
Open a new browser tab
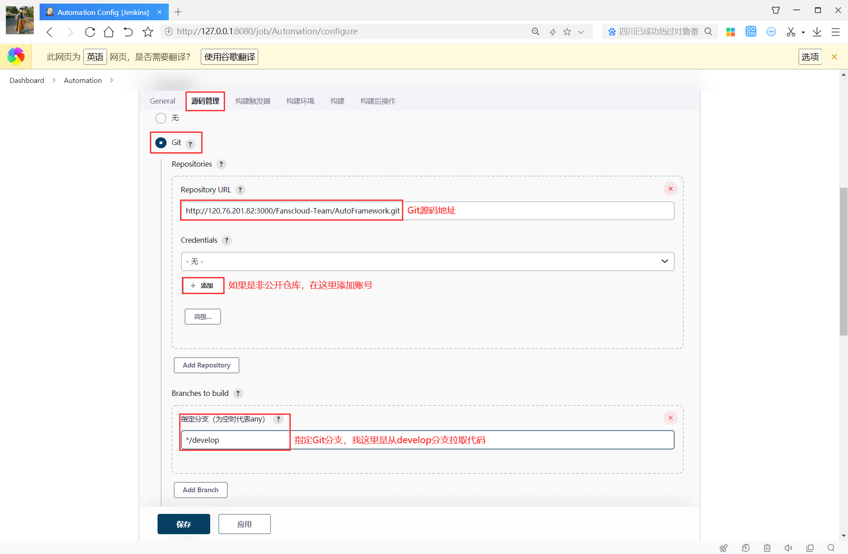(178, 12)
